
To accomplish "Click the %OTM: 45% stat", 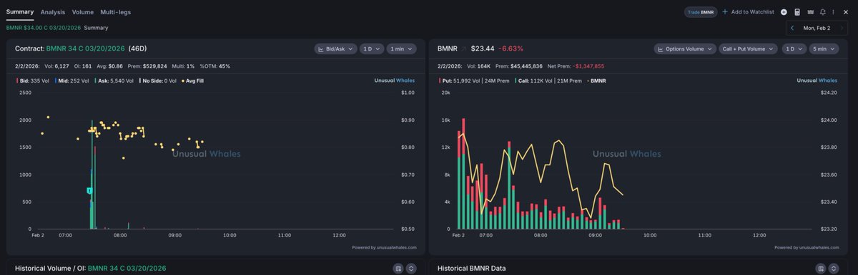I will click(x=214, y=66).
